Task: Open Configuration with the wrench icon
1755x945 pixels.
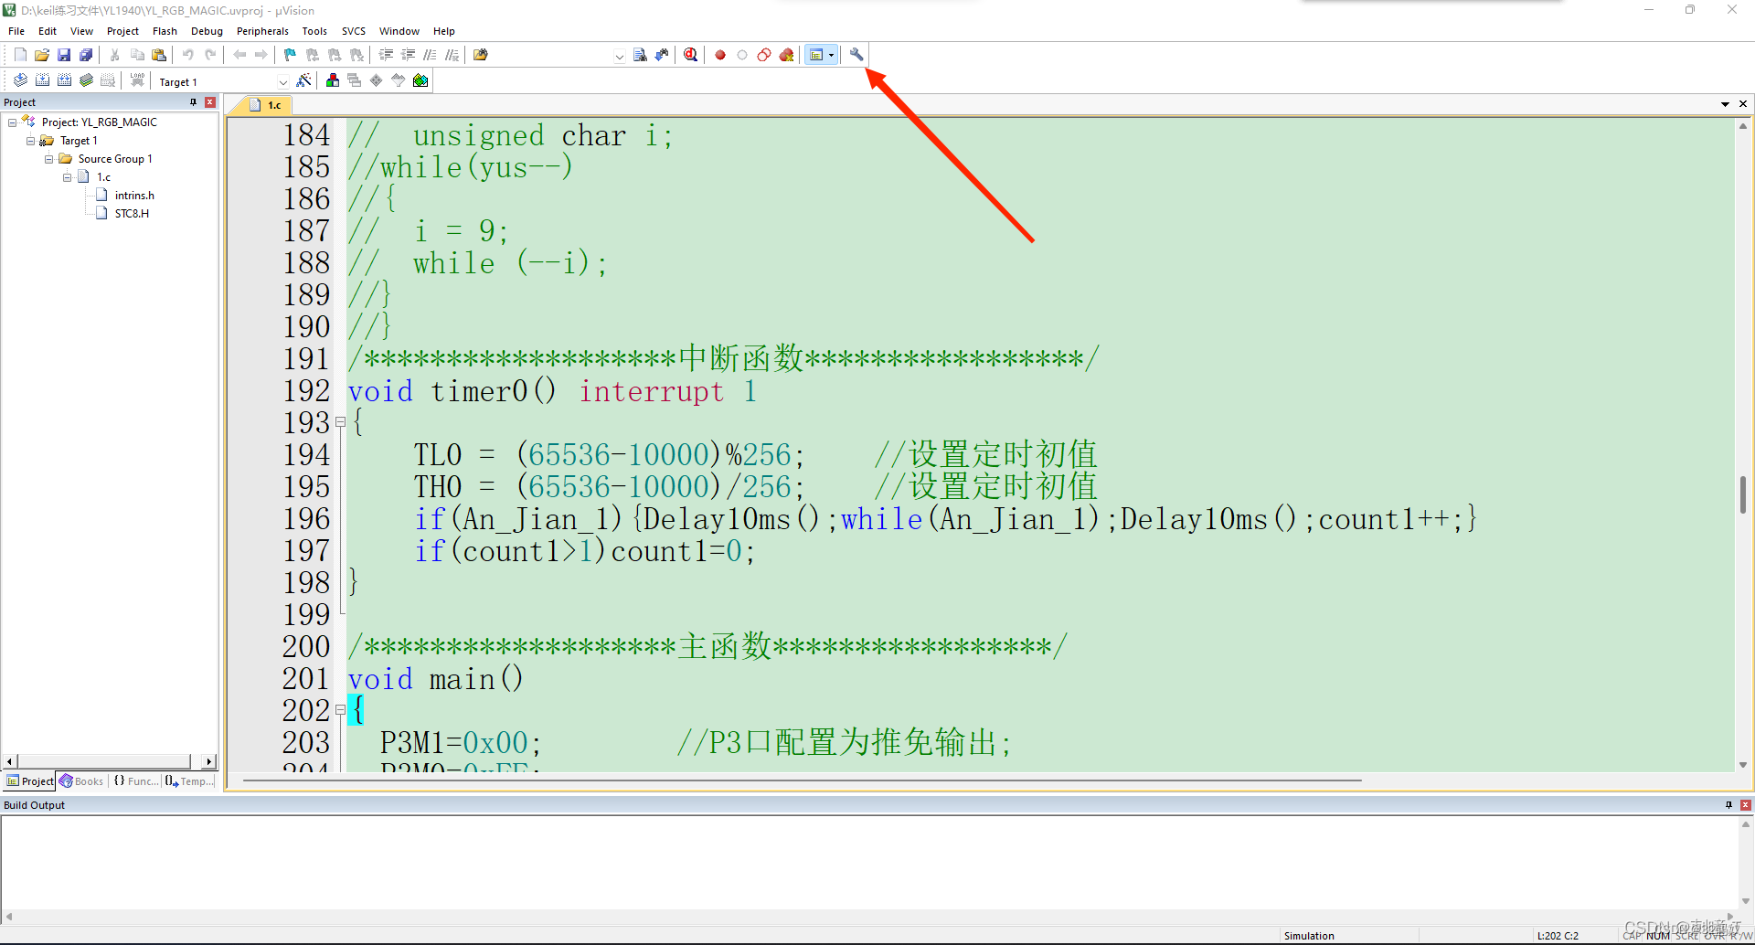Action: click(x=856, y=55)
